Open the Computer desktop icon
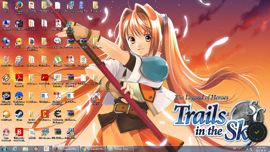Image resolution: width=270 pixels, height=152 pixels. [6, 25]
